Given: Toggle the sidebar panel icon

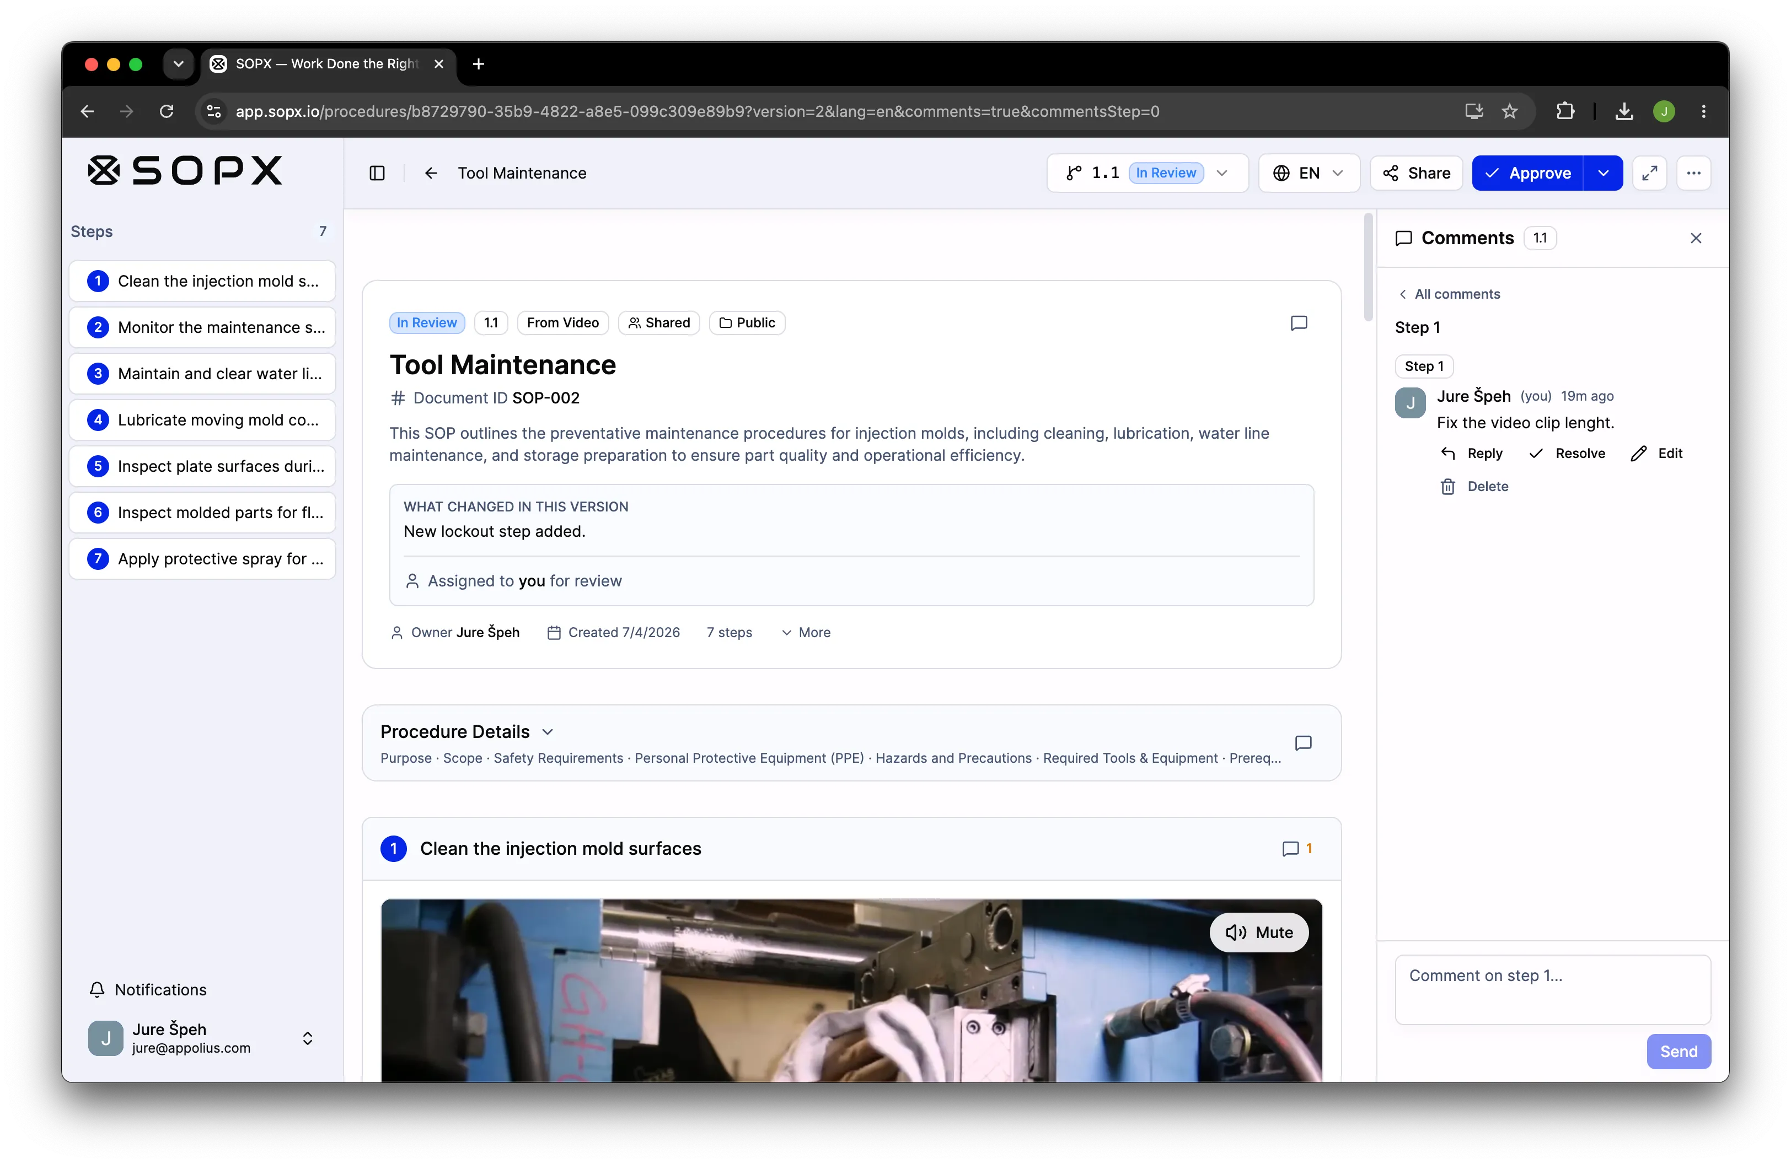Looking at the screenshot, I should pos(377,173).
